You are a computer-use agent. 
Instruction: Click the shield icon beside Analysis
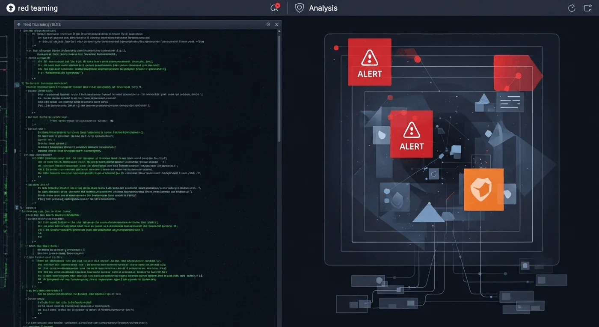tap(299, 8)
